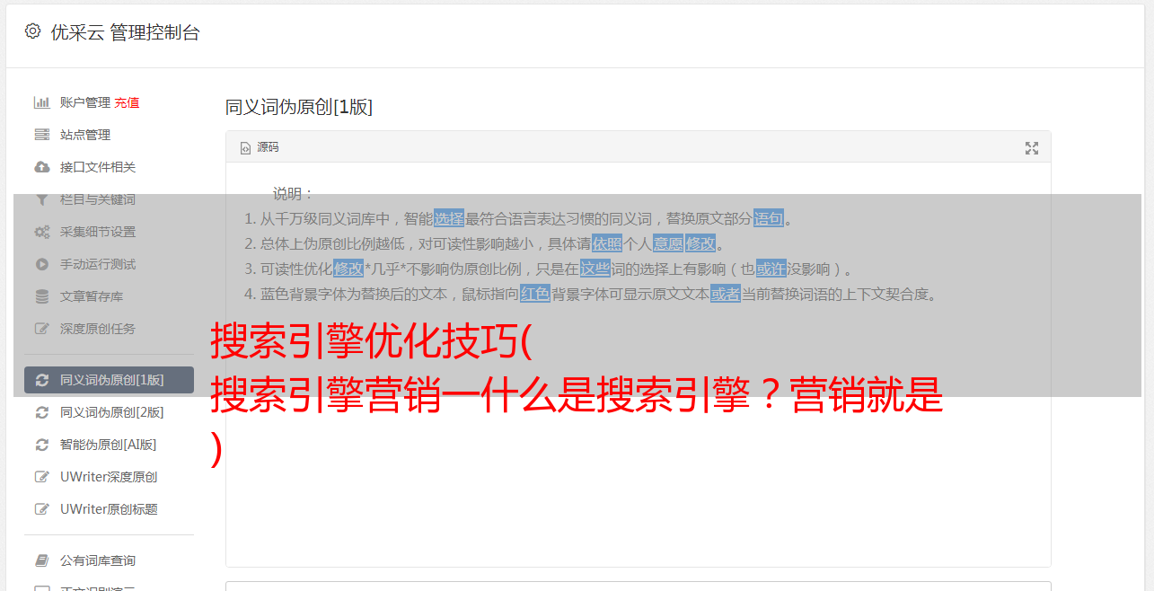This screenshot has width=1154, height=591.
Task: Click the bar chart icon for 账户管理
Action: 41,102
